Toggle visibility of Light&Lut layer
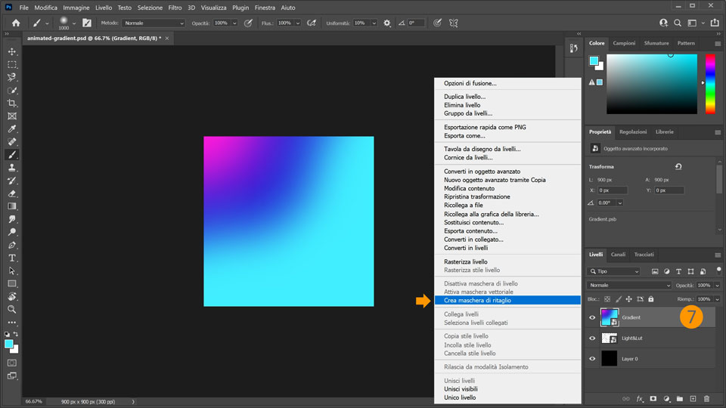 [592, 338]
